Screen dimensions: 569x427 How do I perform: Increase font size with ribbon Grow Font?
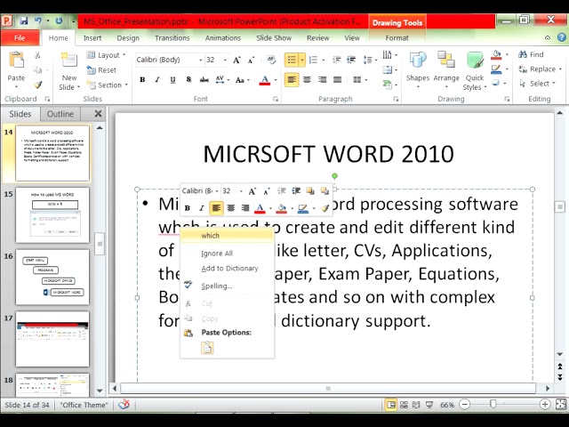coord(236,60)
